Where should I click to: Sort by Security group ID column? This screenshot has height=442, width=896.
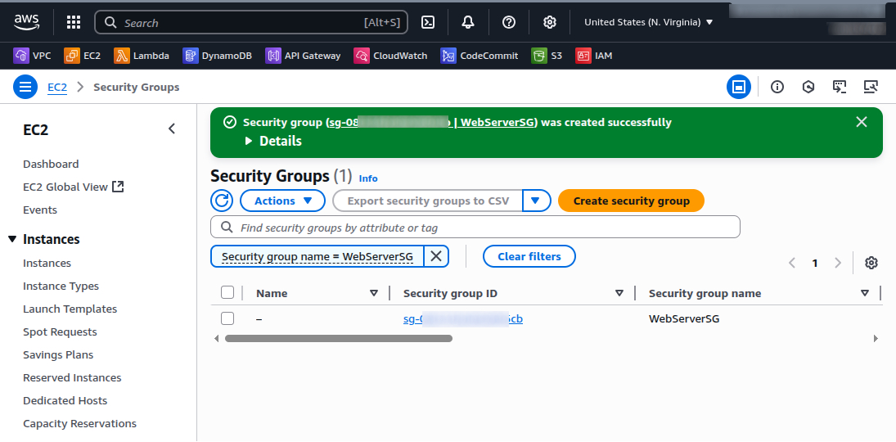pyautogui.click(x=619, y=293)
